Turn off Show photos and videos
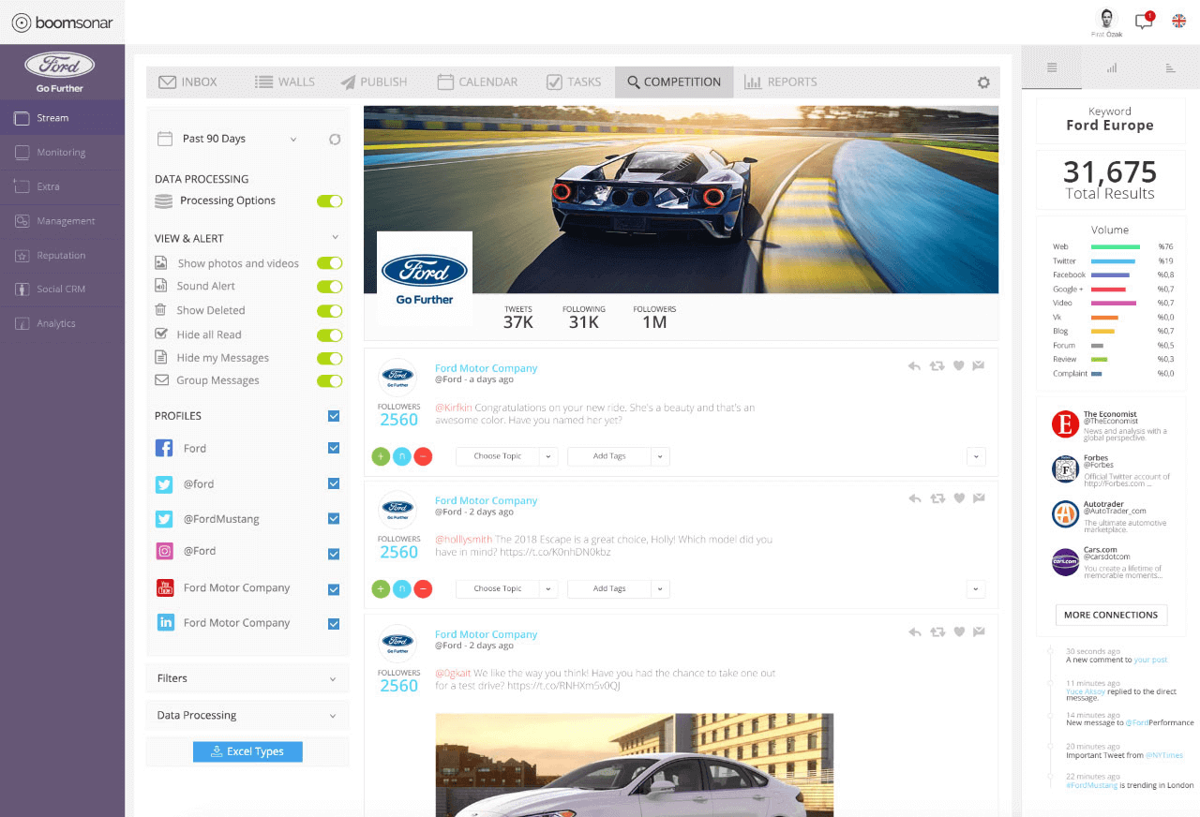Image resolution: width=1200 pixels, height=817 pixels. pos(329,263)
